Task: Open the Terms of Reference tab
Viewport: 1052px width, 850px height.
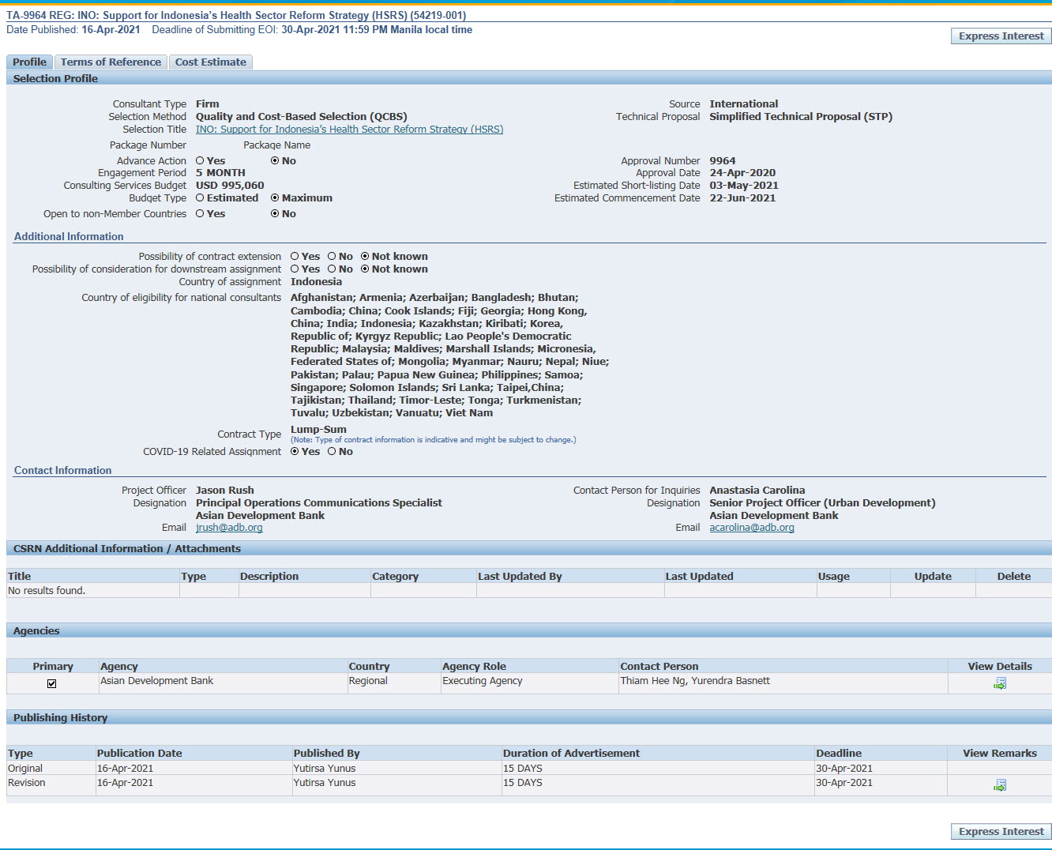Action: [111, 62]
